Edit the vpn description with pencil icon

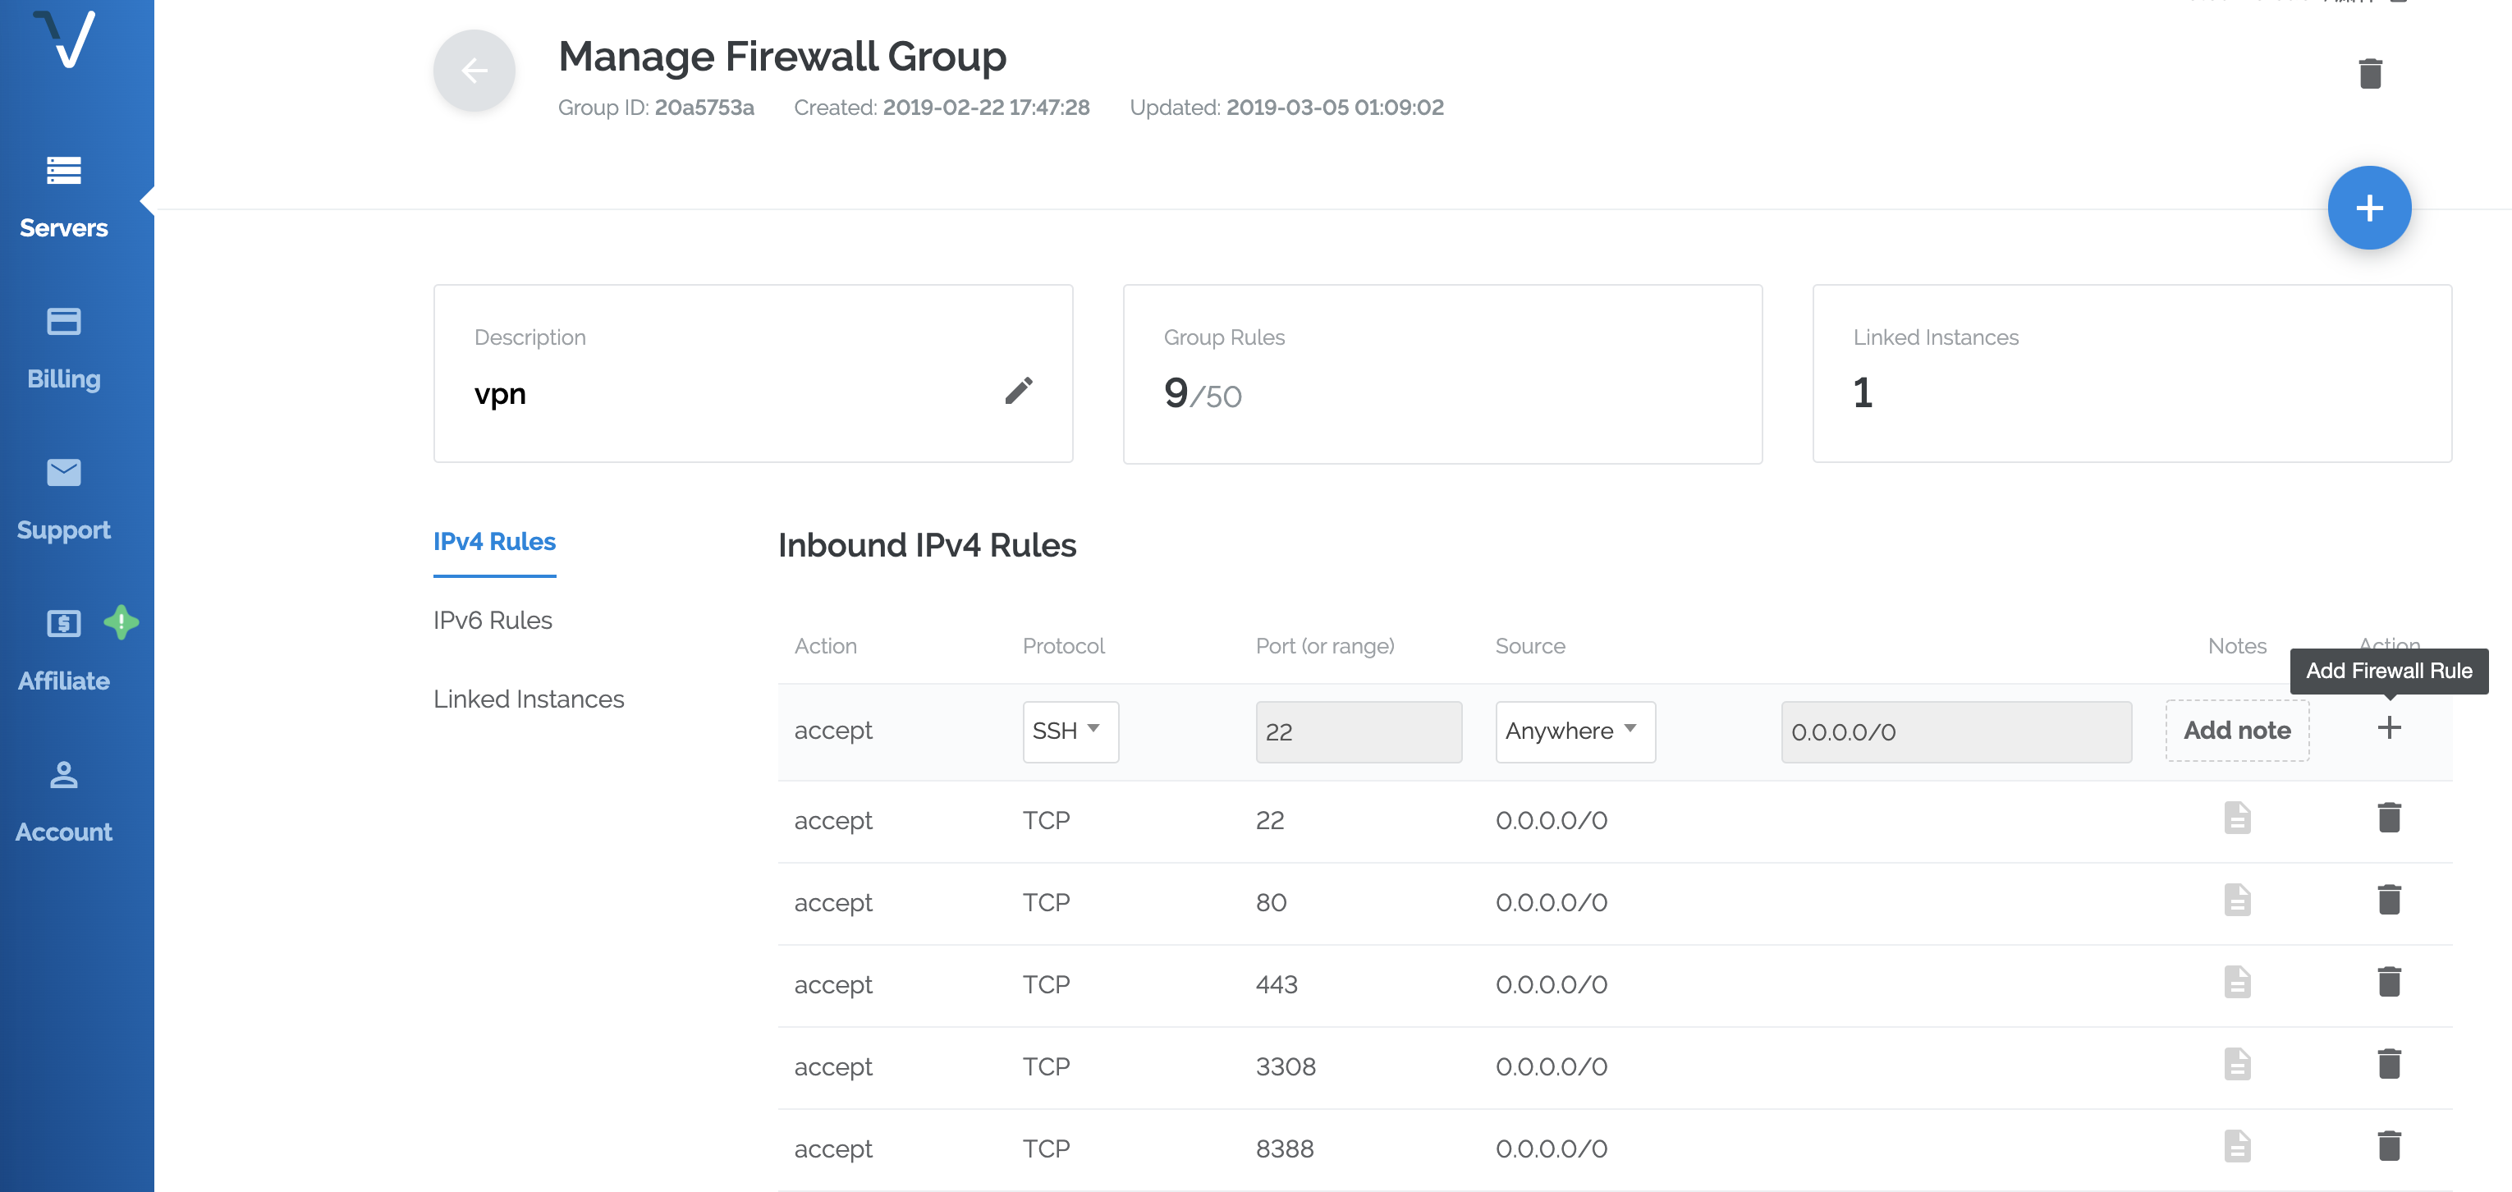(x=1019, y=391)
